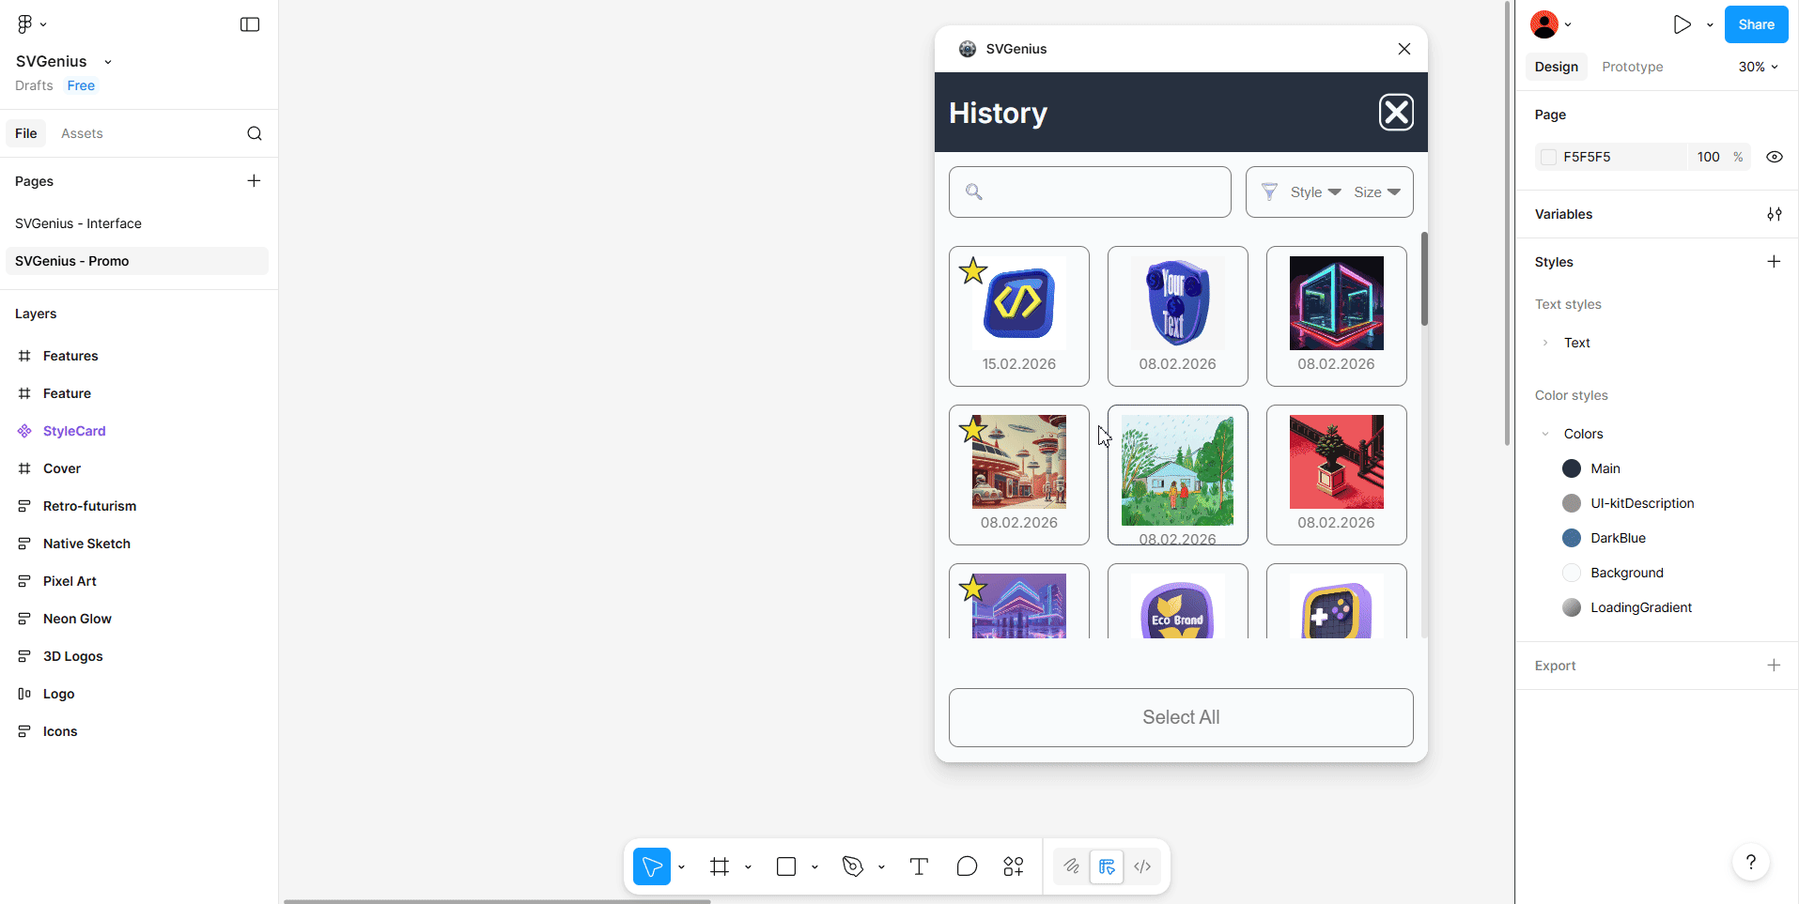This screenshot has height=904, width=1799.
Task: Expand the shape tools dropdown in the toolbar
Action: 813,866
